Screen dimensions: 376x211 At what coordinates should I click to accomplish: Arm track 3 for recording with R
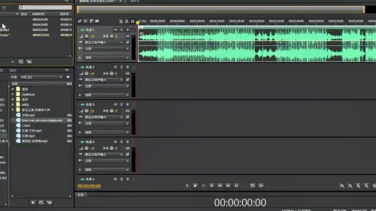tap(127, 104)
